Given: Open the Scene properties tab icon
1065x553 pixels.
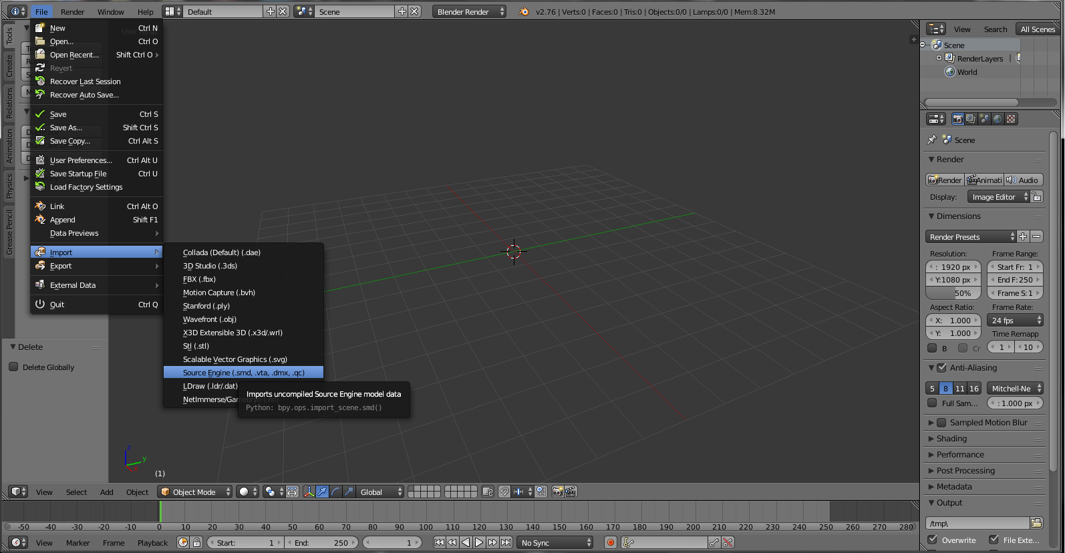Looking at the screenshot, I should [984, 119].
